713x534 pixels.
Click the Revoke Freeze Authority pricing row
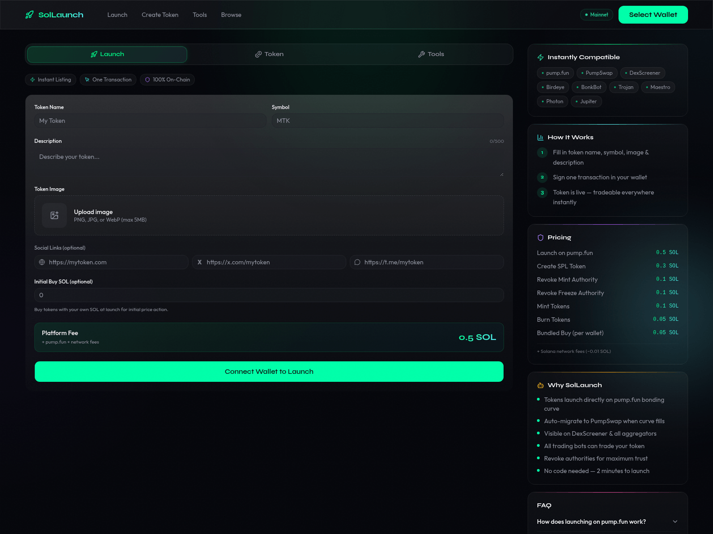click(608, 293)
